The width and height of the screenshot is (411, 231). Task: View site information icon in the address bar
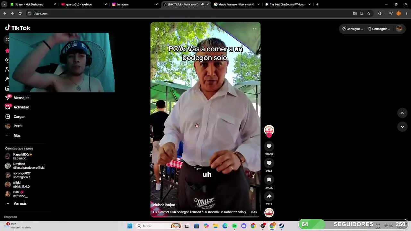pos(29,13)
